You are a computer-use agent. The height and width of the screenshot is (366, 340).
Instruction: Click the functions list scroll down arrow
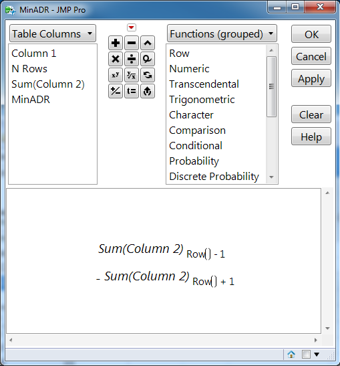coord(271,177)
